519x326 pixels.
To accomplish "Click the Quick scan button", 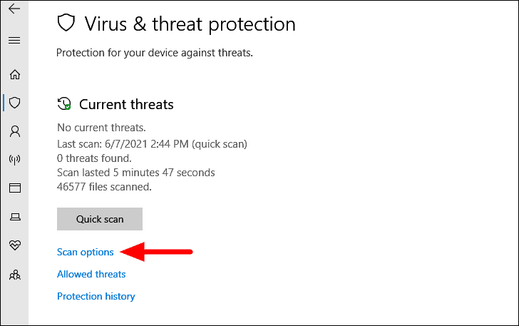I will (100, 219).
